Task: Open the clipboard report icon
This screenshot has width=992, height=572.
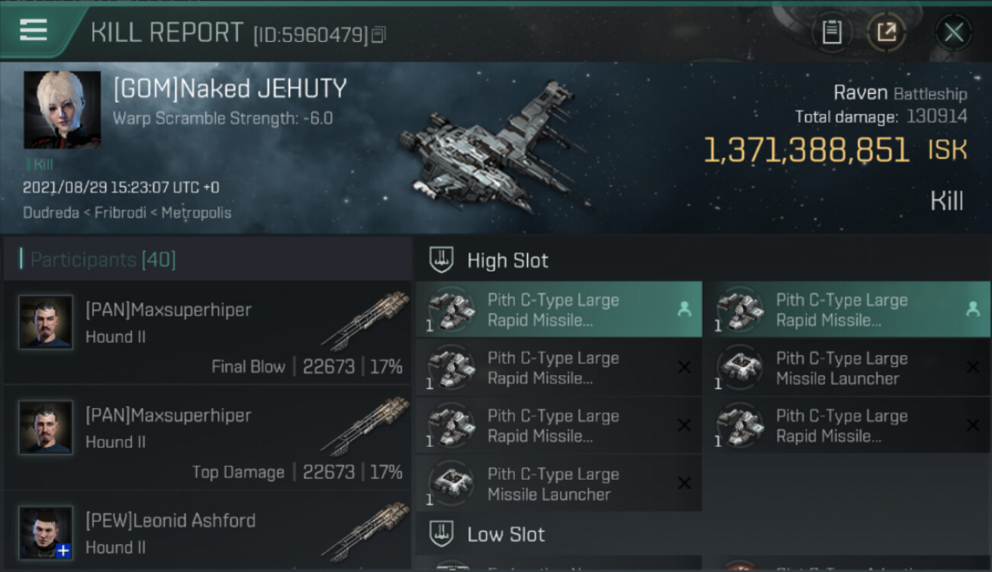Action: point(832,33)
